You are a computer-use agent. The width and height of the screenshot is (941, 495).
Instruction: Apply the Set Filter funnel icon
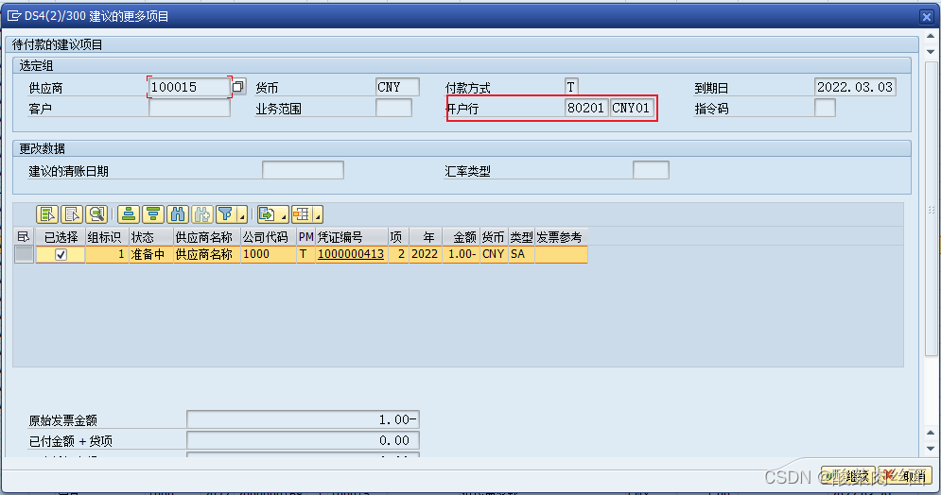click(x=226, y=213)
